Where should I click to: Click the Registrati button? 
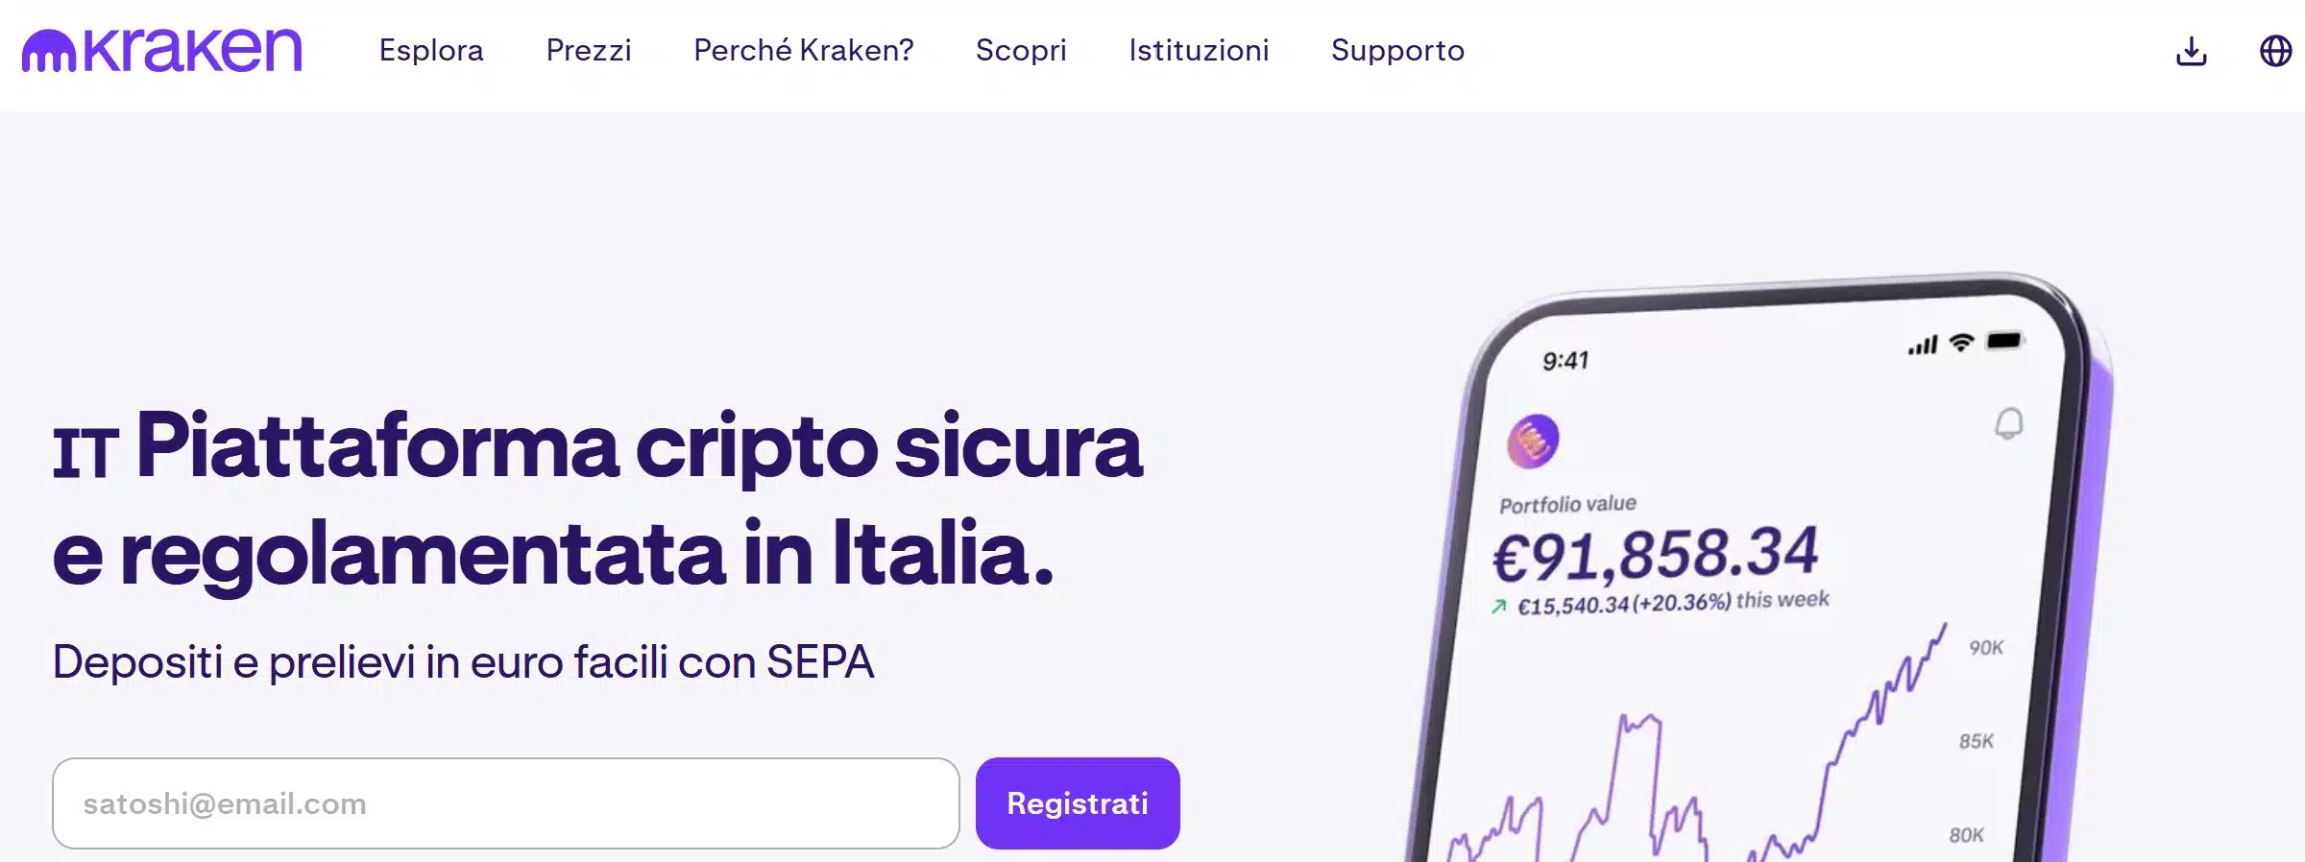[x=1077, y=803]
